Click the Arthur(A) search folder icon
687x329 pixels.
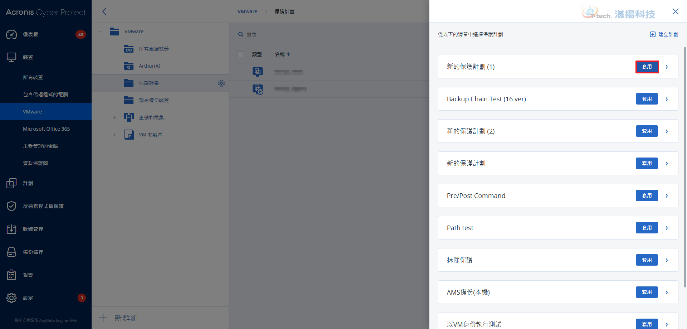click(129, 66)
